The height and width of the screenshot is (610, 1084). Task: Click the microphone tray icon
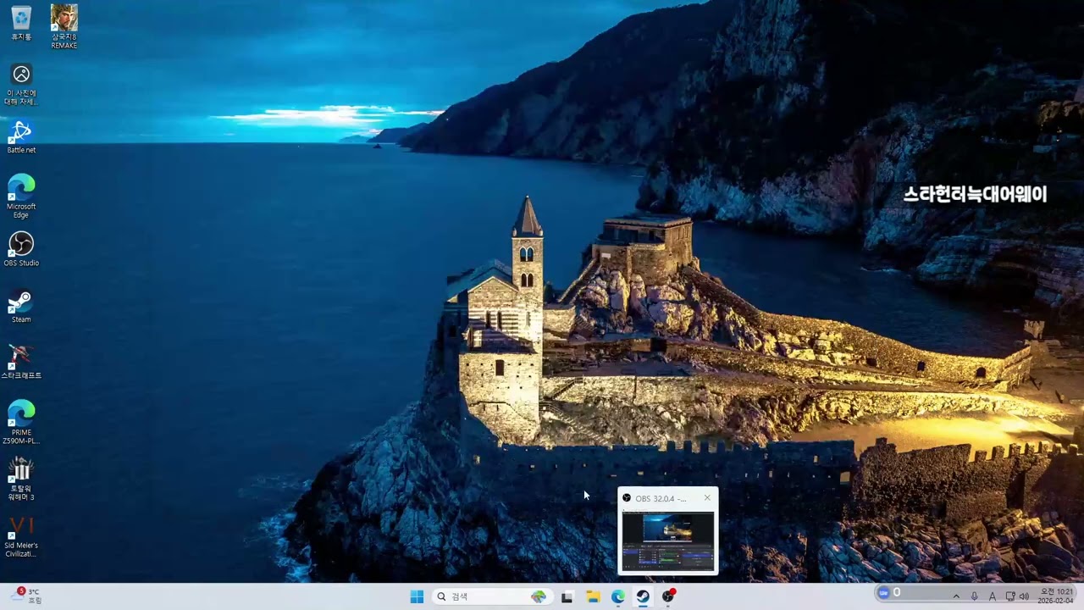(x=975, y=596)
